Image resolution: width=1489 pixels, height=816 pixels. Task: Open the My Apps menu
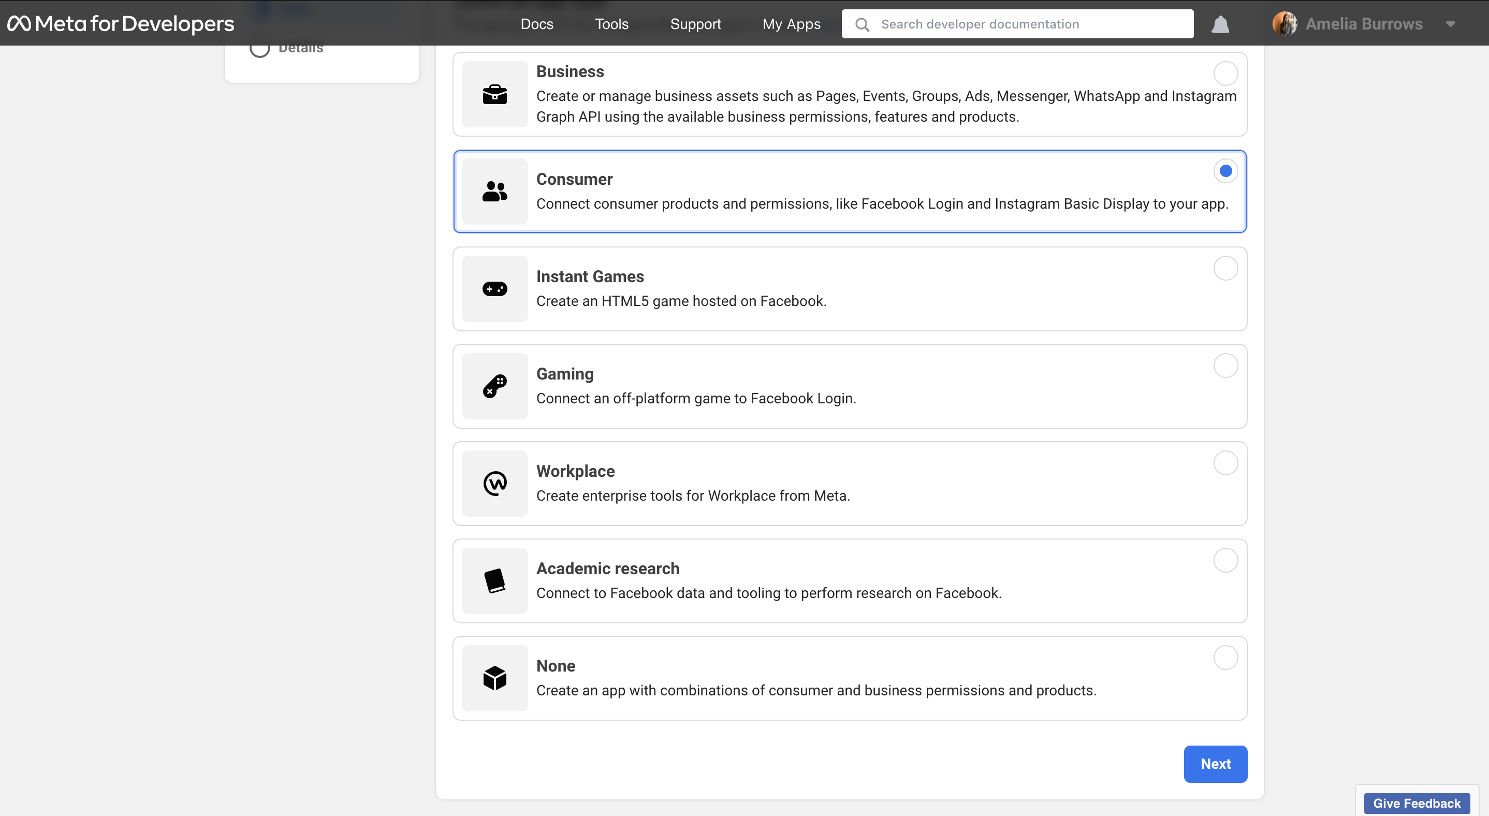pos(791,24)
